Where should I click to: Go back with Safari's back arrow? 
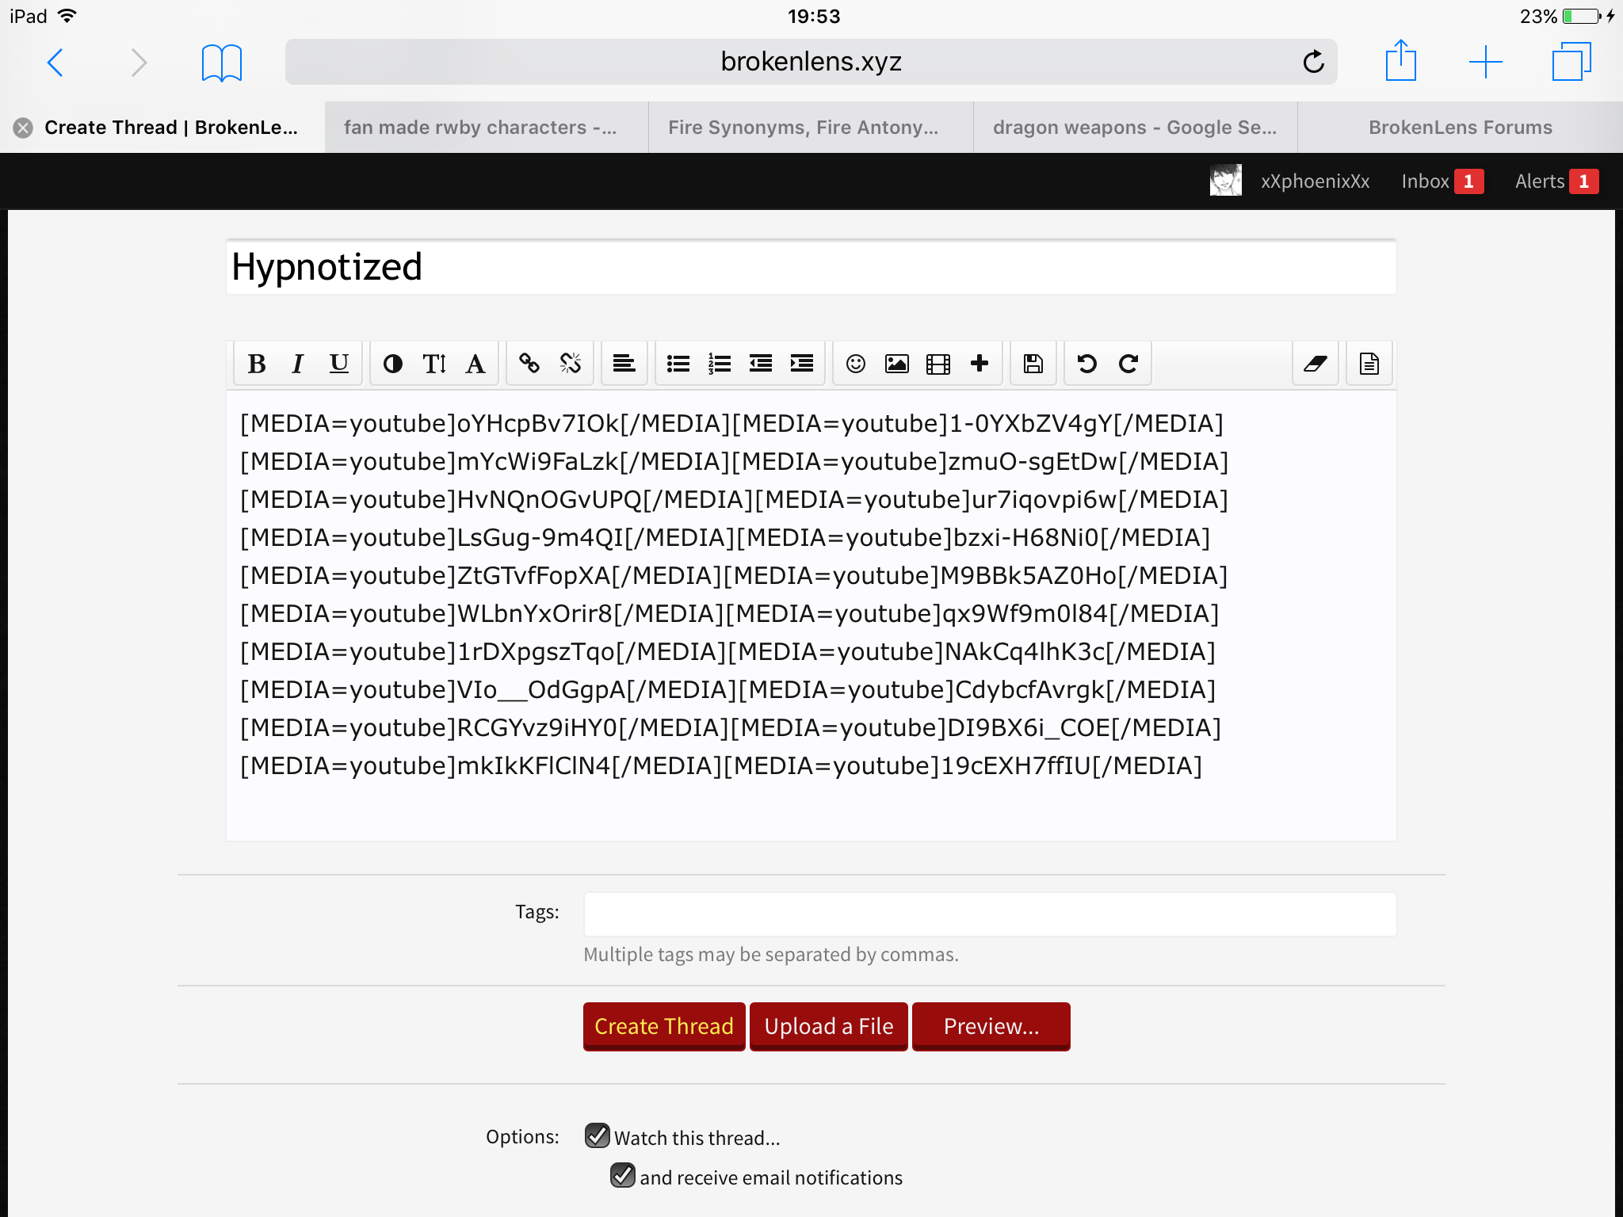55,62
